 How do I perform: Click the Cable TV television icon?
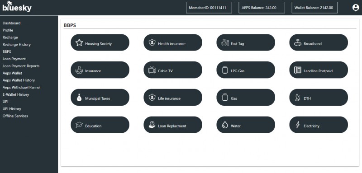(x=152, y=70)
